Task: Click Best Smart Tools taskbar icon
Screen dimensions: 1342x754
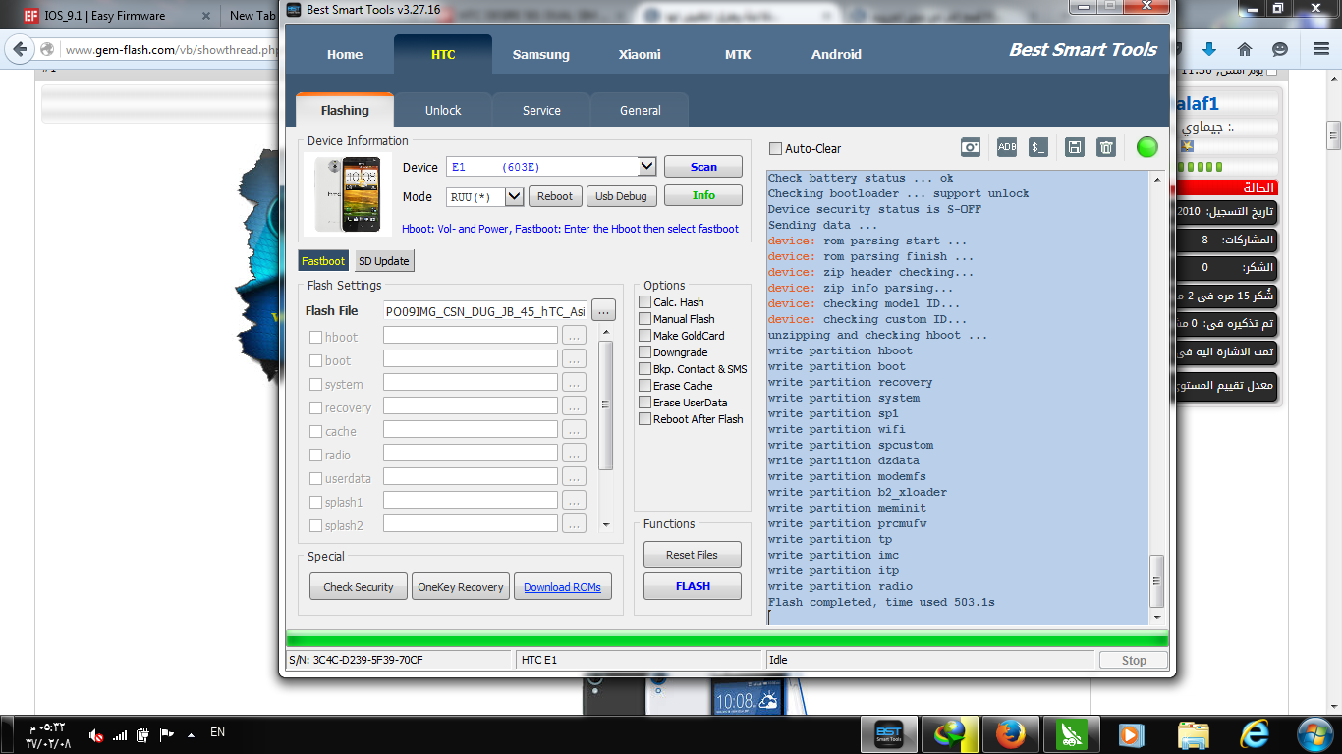Action: pyautogui.click(x=888, y=734)
